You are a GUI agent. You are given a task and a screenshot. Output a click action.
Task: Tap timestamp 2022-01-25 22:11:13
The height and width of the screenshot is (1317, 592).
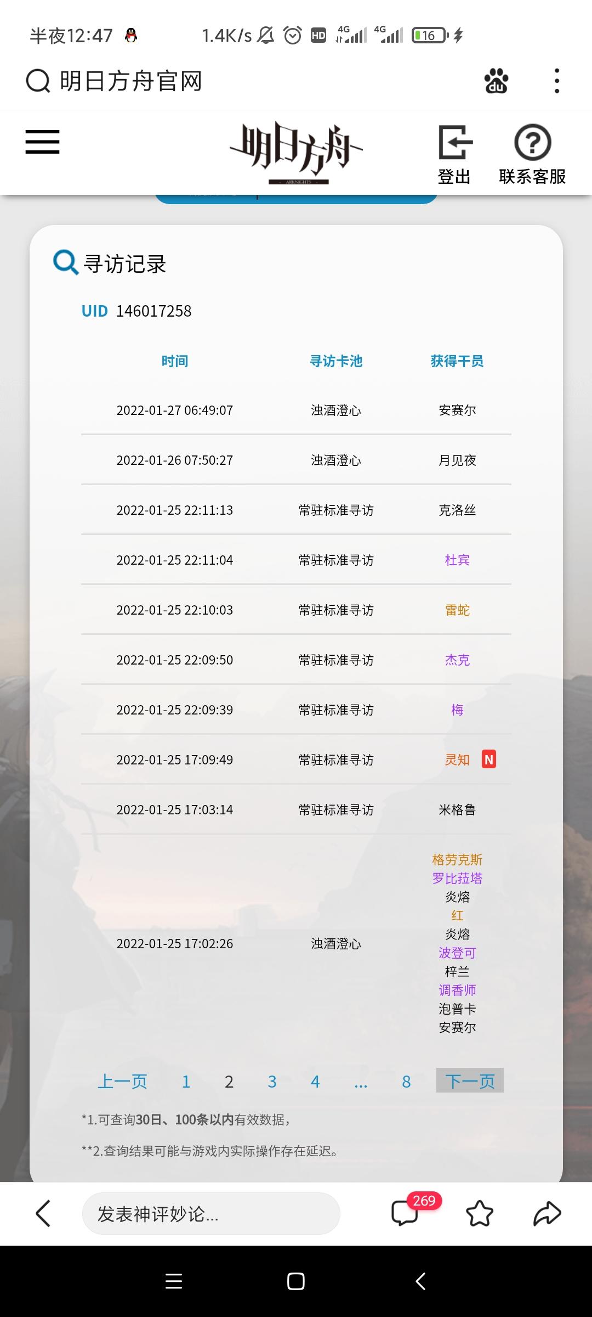pyautogui.click(x=175, y=510)
